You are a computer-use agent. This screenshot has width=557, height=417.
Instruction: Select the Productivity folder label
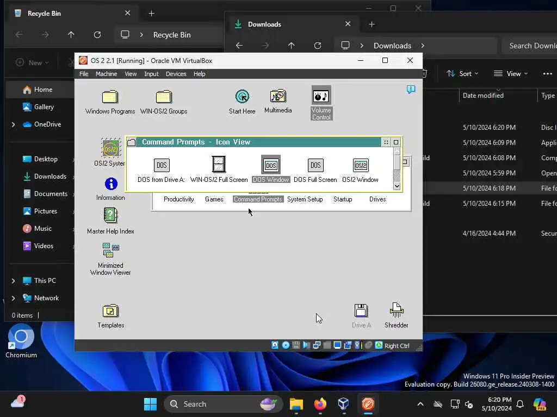click(x=178, y=199)
